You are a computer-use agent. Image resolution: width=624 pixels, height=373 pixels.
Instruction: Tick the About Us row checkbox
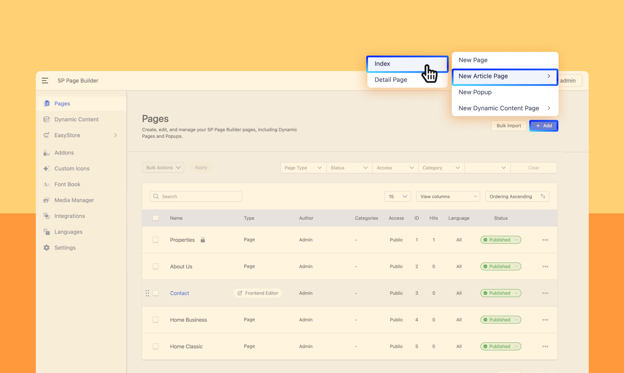pos(156,266)
